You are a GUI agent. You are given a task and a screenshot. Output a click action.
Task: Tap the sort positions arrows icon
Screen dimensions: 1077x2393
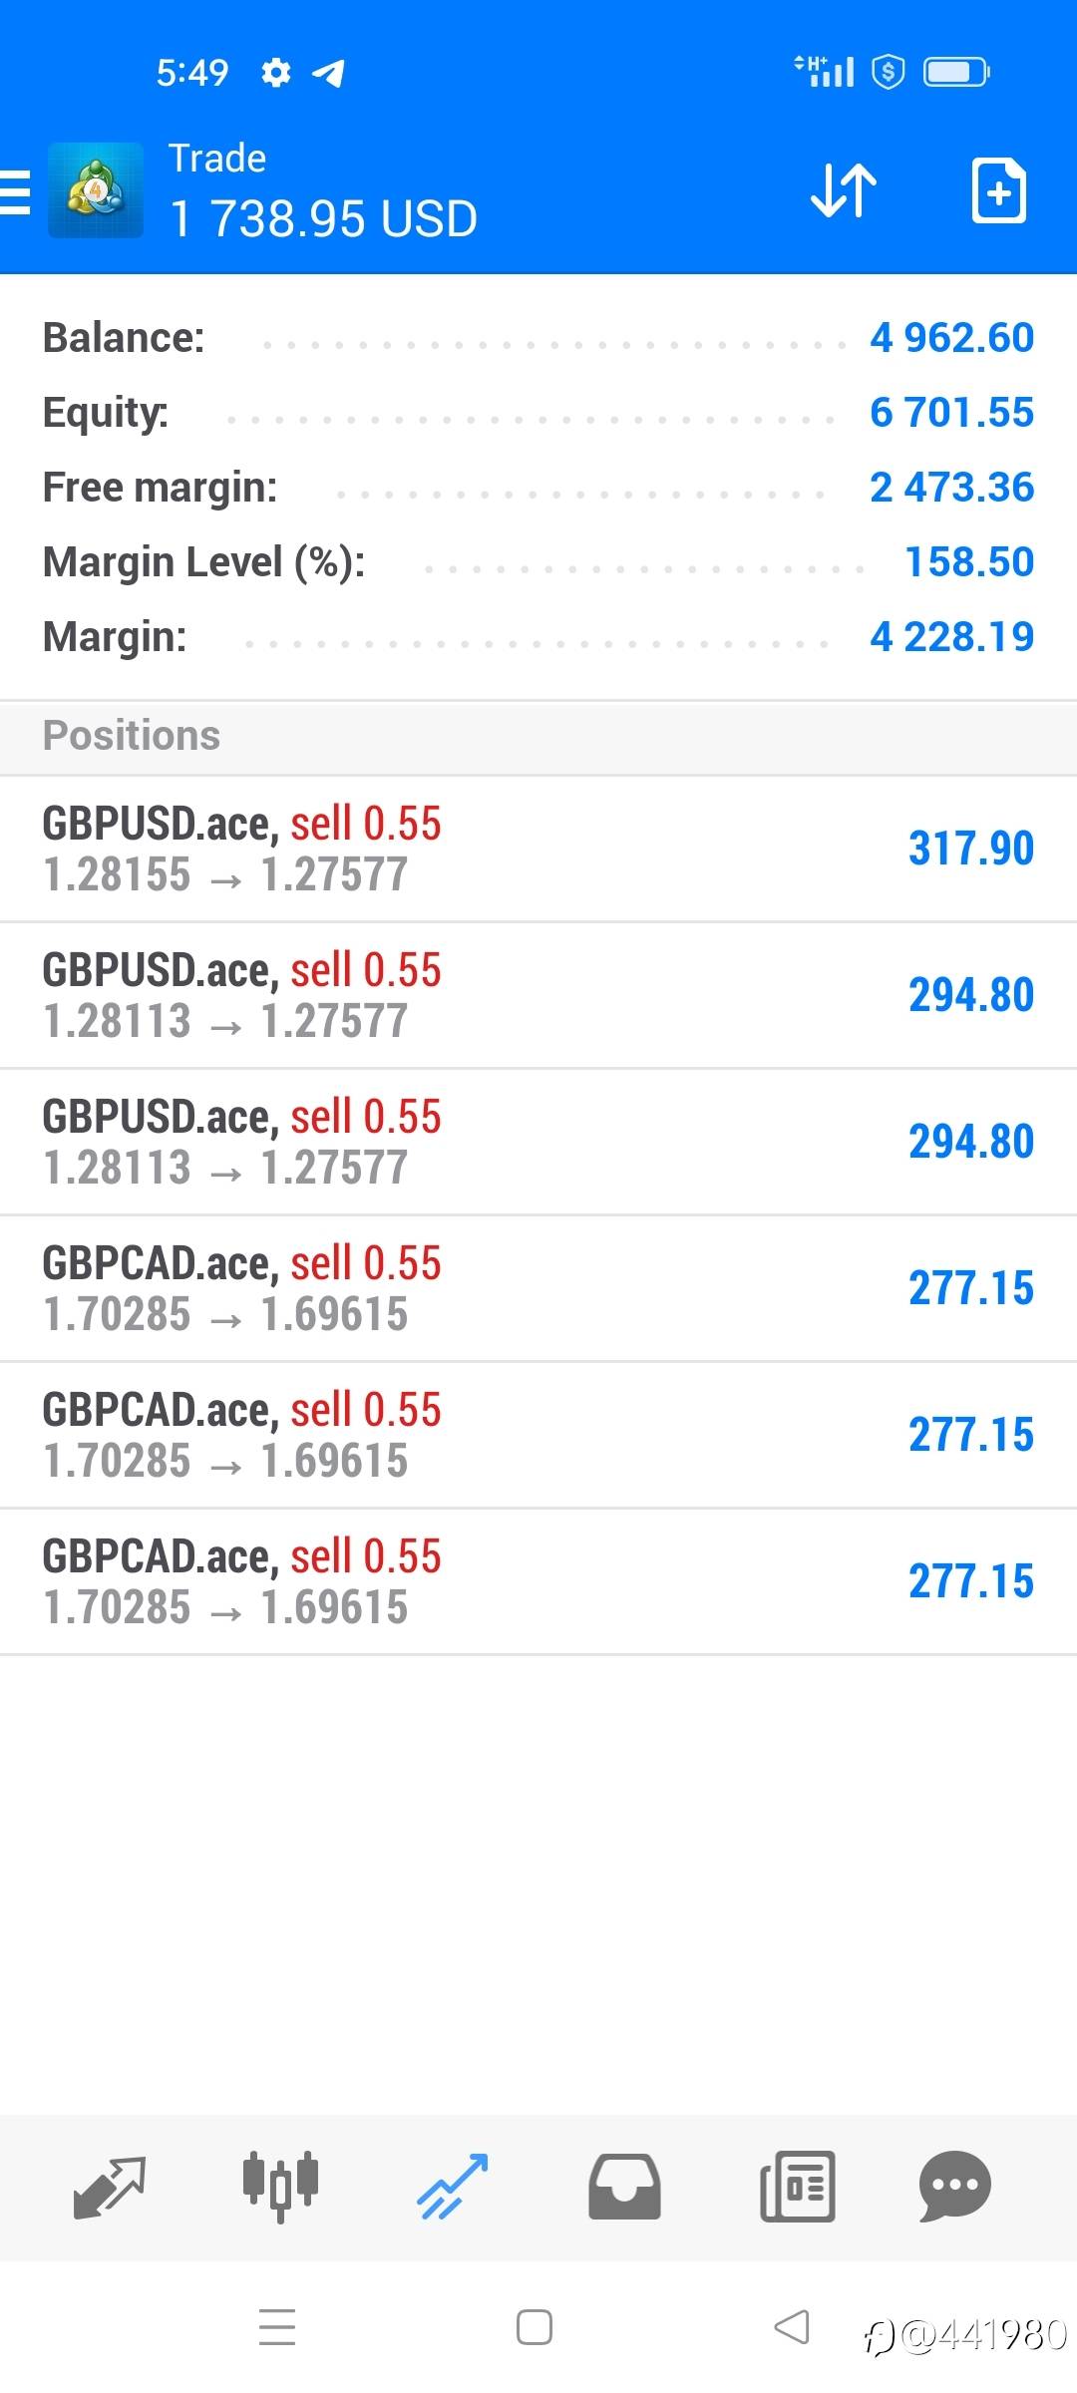tap(844, 189)
